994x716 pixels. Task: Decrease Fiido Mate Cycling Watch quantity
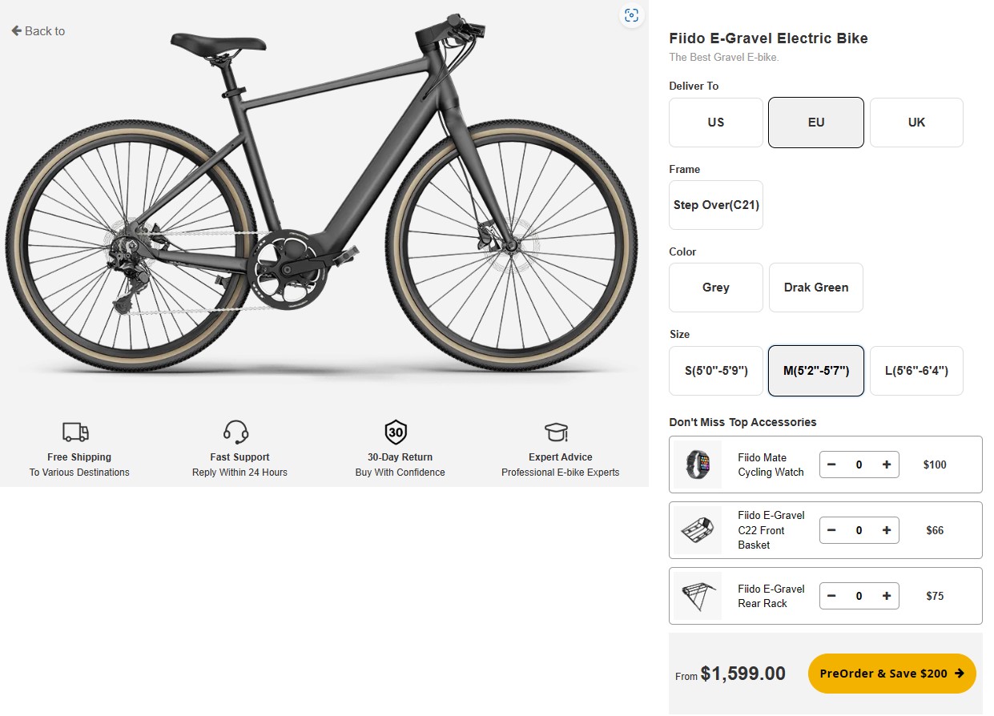click(831, 465)
